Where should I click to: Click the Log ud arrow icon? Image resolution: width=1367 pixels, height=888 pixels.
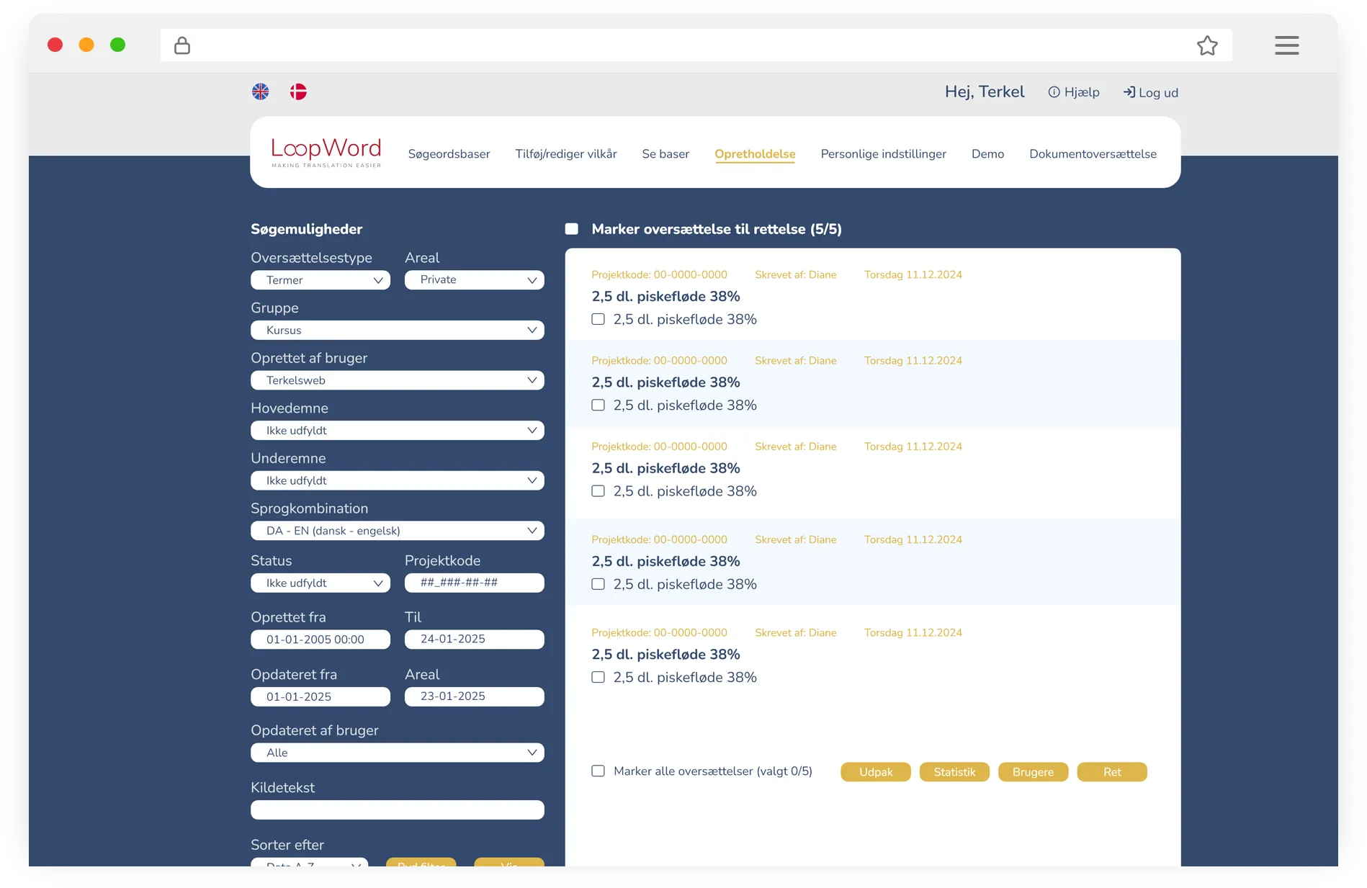1129,92
